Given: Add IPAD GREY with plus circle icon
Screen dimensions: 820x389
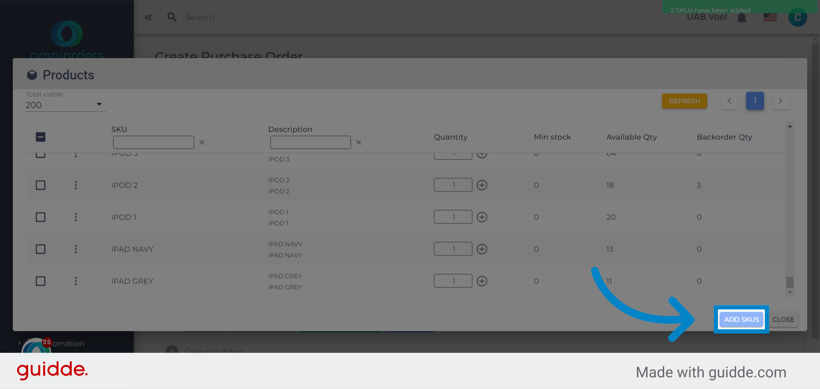Looking at the screenshot, I should pyautogui.click(x=482, y=281).
